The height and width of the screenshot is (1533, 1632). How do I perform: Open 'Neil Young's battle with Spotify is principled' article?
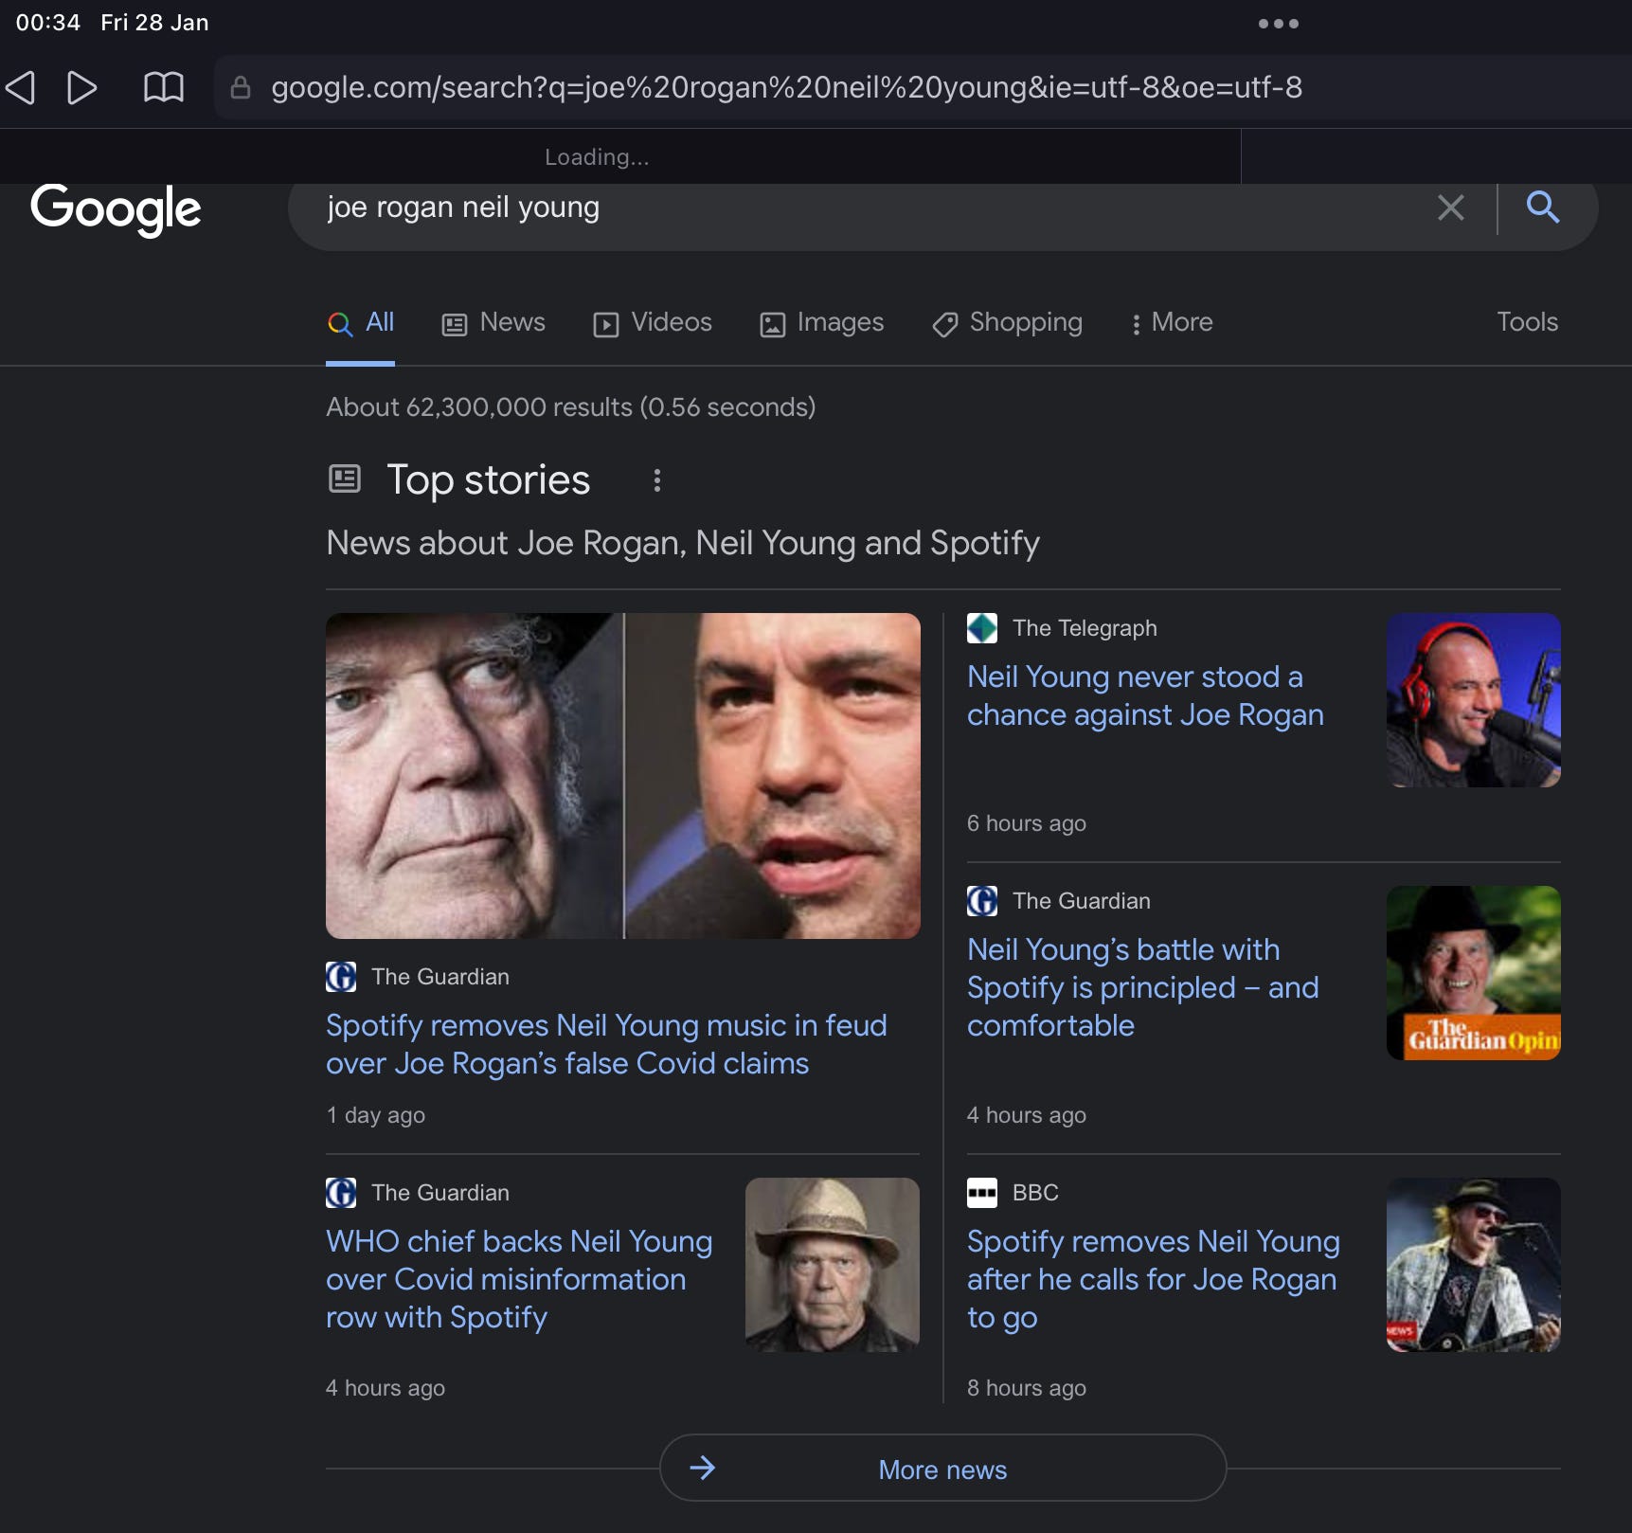tap(1143, 987)
